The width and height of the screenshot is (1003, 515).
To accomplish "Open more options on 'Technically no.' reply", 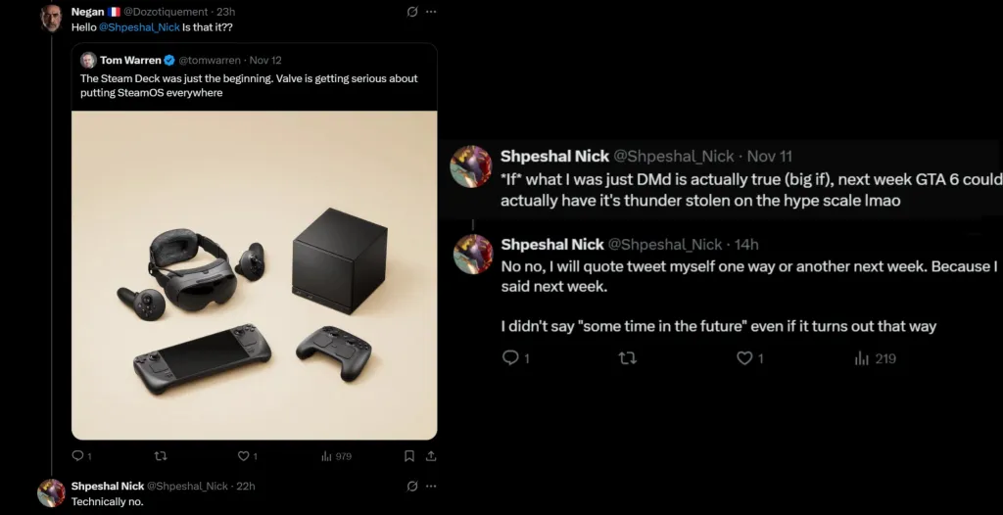I will [x=430, y=486].
